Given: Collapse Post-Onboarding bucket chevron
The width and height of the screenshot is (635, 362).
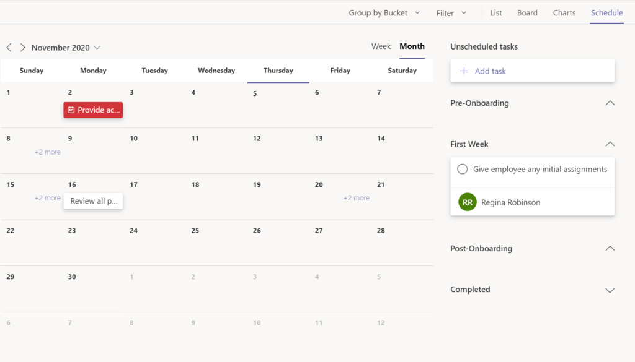Looking at the screenshot, I should (610, 248).
